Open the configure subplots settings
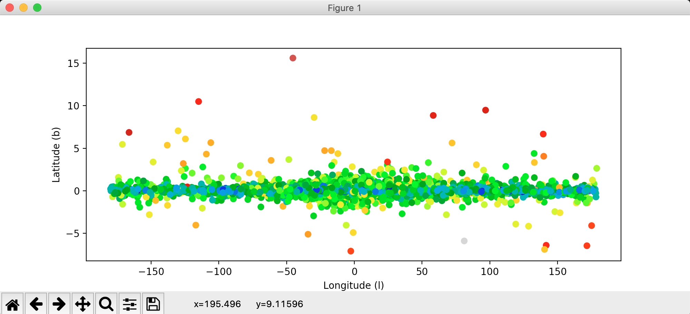Screen dimensions: 690x314 pos(130,304)
